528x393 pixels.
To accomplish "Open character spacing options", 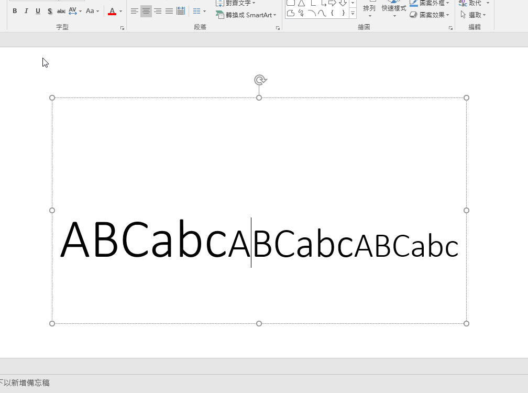I will point(75,11).
